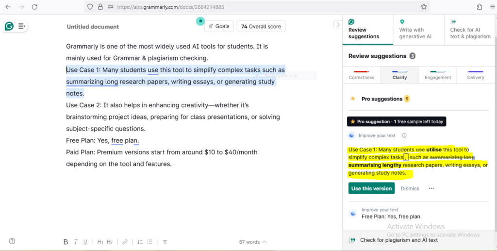Open the document outline menu icon

[21, 26]
